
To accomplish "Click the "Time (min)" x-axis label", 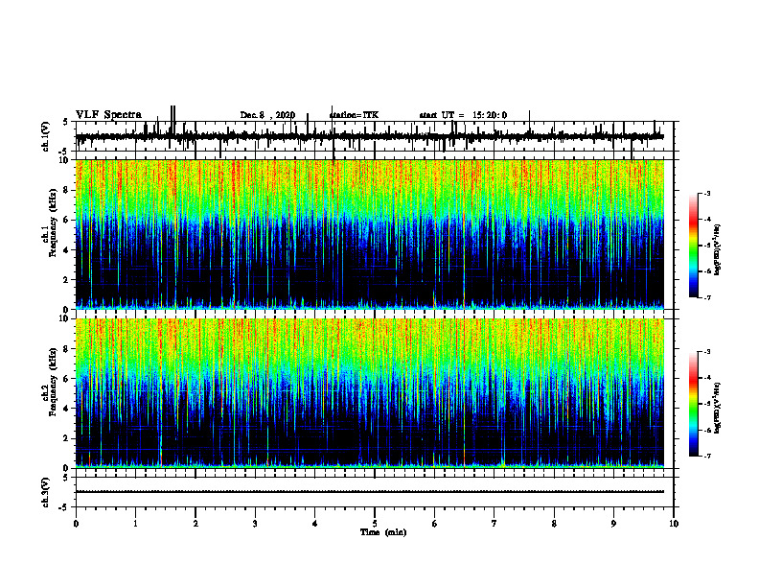I will pos(383,532).
